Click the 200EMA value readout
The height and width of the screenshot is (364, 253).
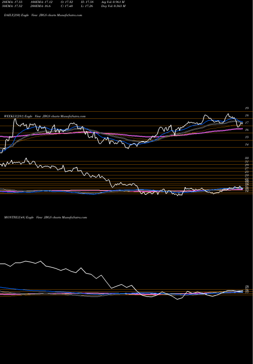point(40,6)
